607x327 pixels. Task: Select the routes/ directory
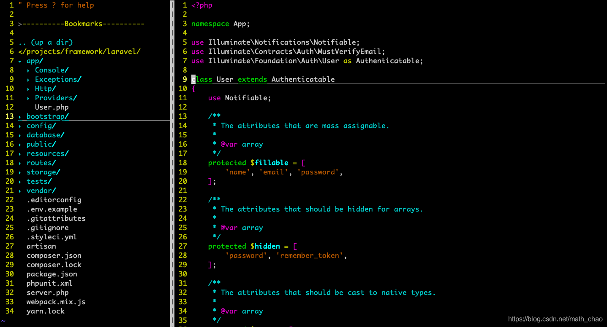click(41, 163)
